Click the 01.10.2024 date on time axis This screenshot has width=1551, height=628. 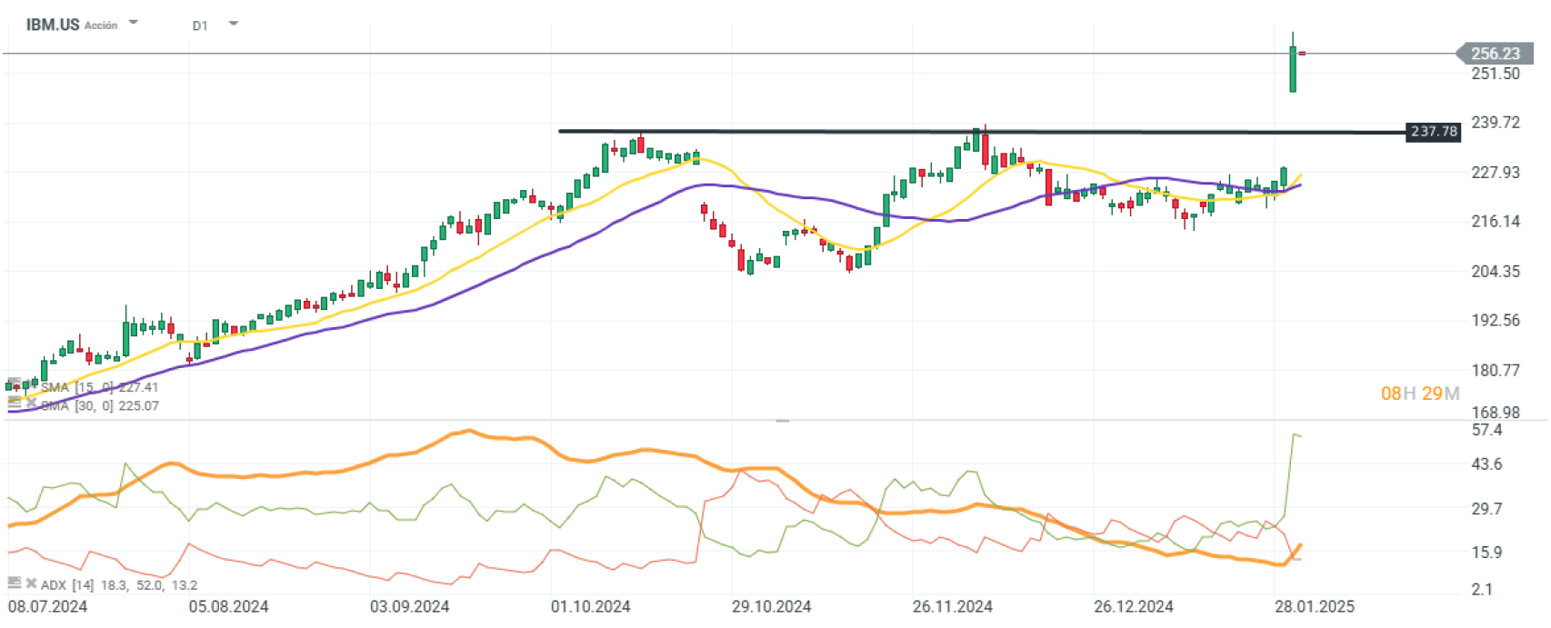[590, 606]
